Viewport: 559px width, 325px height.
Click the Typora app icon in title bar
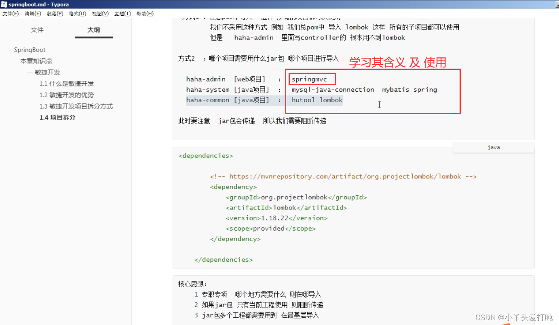(x=4, y=4)
